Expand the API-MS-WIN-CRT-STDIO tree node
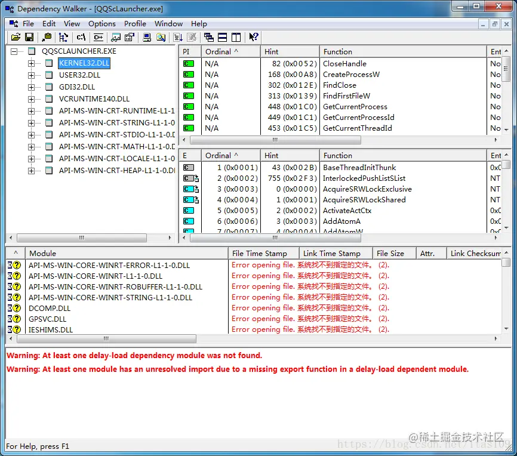This screenshot has width=517, height=456. (x=31, y=135)
